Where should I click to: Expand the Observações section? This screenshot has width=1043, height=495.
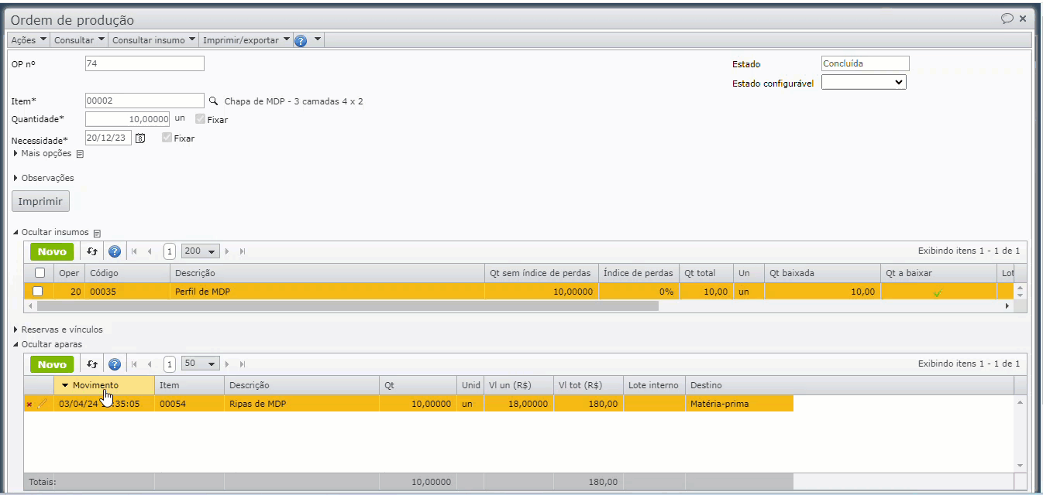click(x=43, y=178)
